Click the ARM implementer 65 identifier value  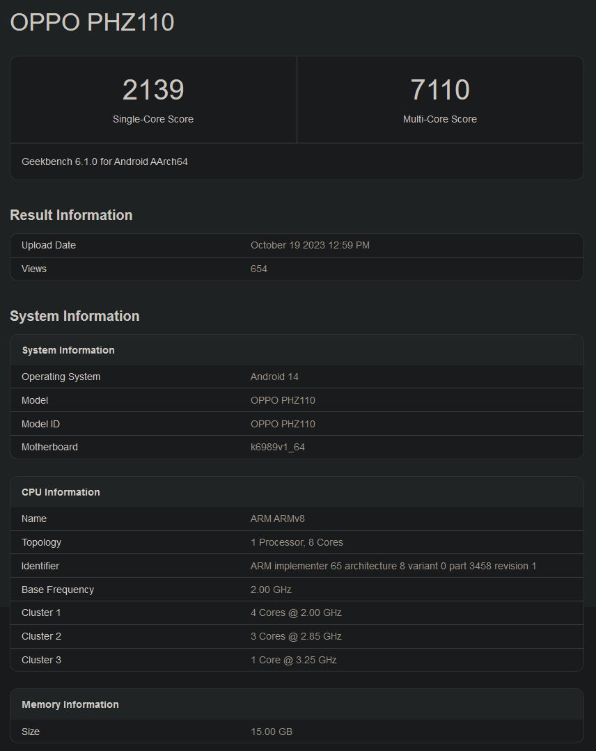point(393,566)
